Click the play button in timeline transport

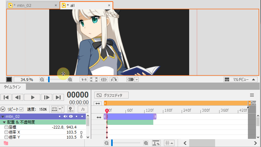(x=33, y=97)
